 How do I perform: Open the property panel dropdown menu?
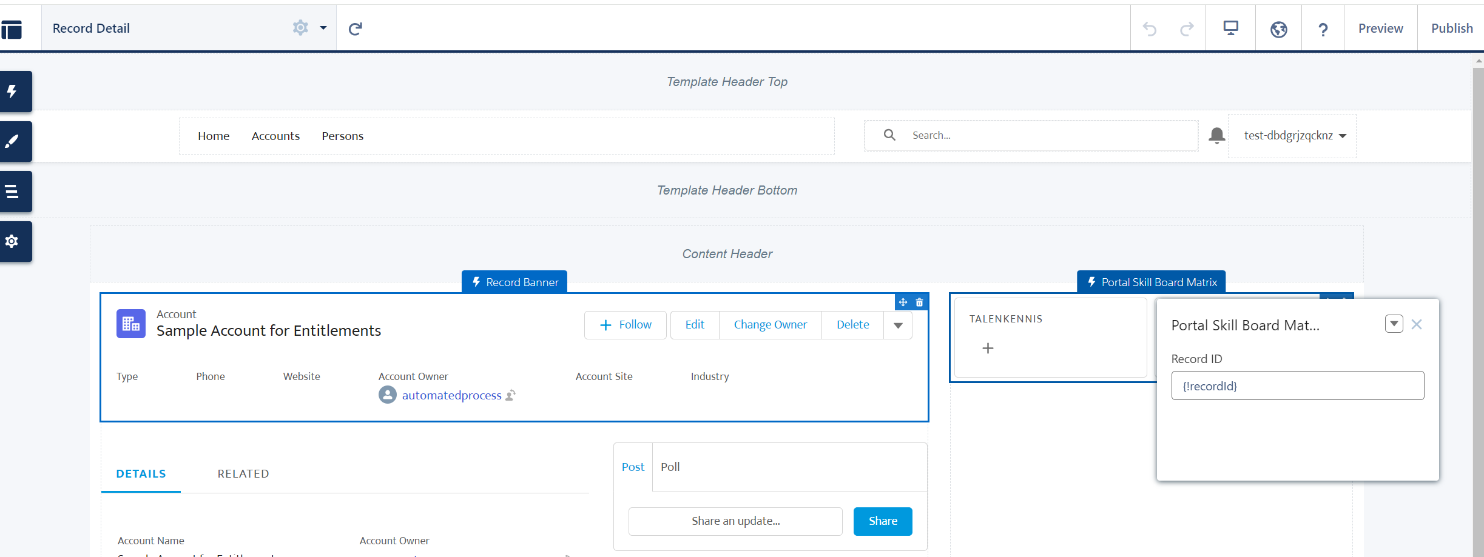[x=1394, y=324]
